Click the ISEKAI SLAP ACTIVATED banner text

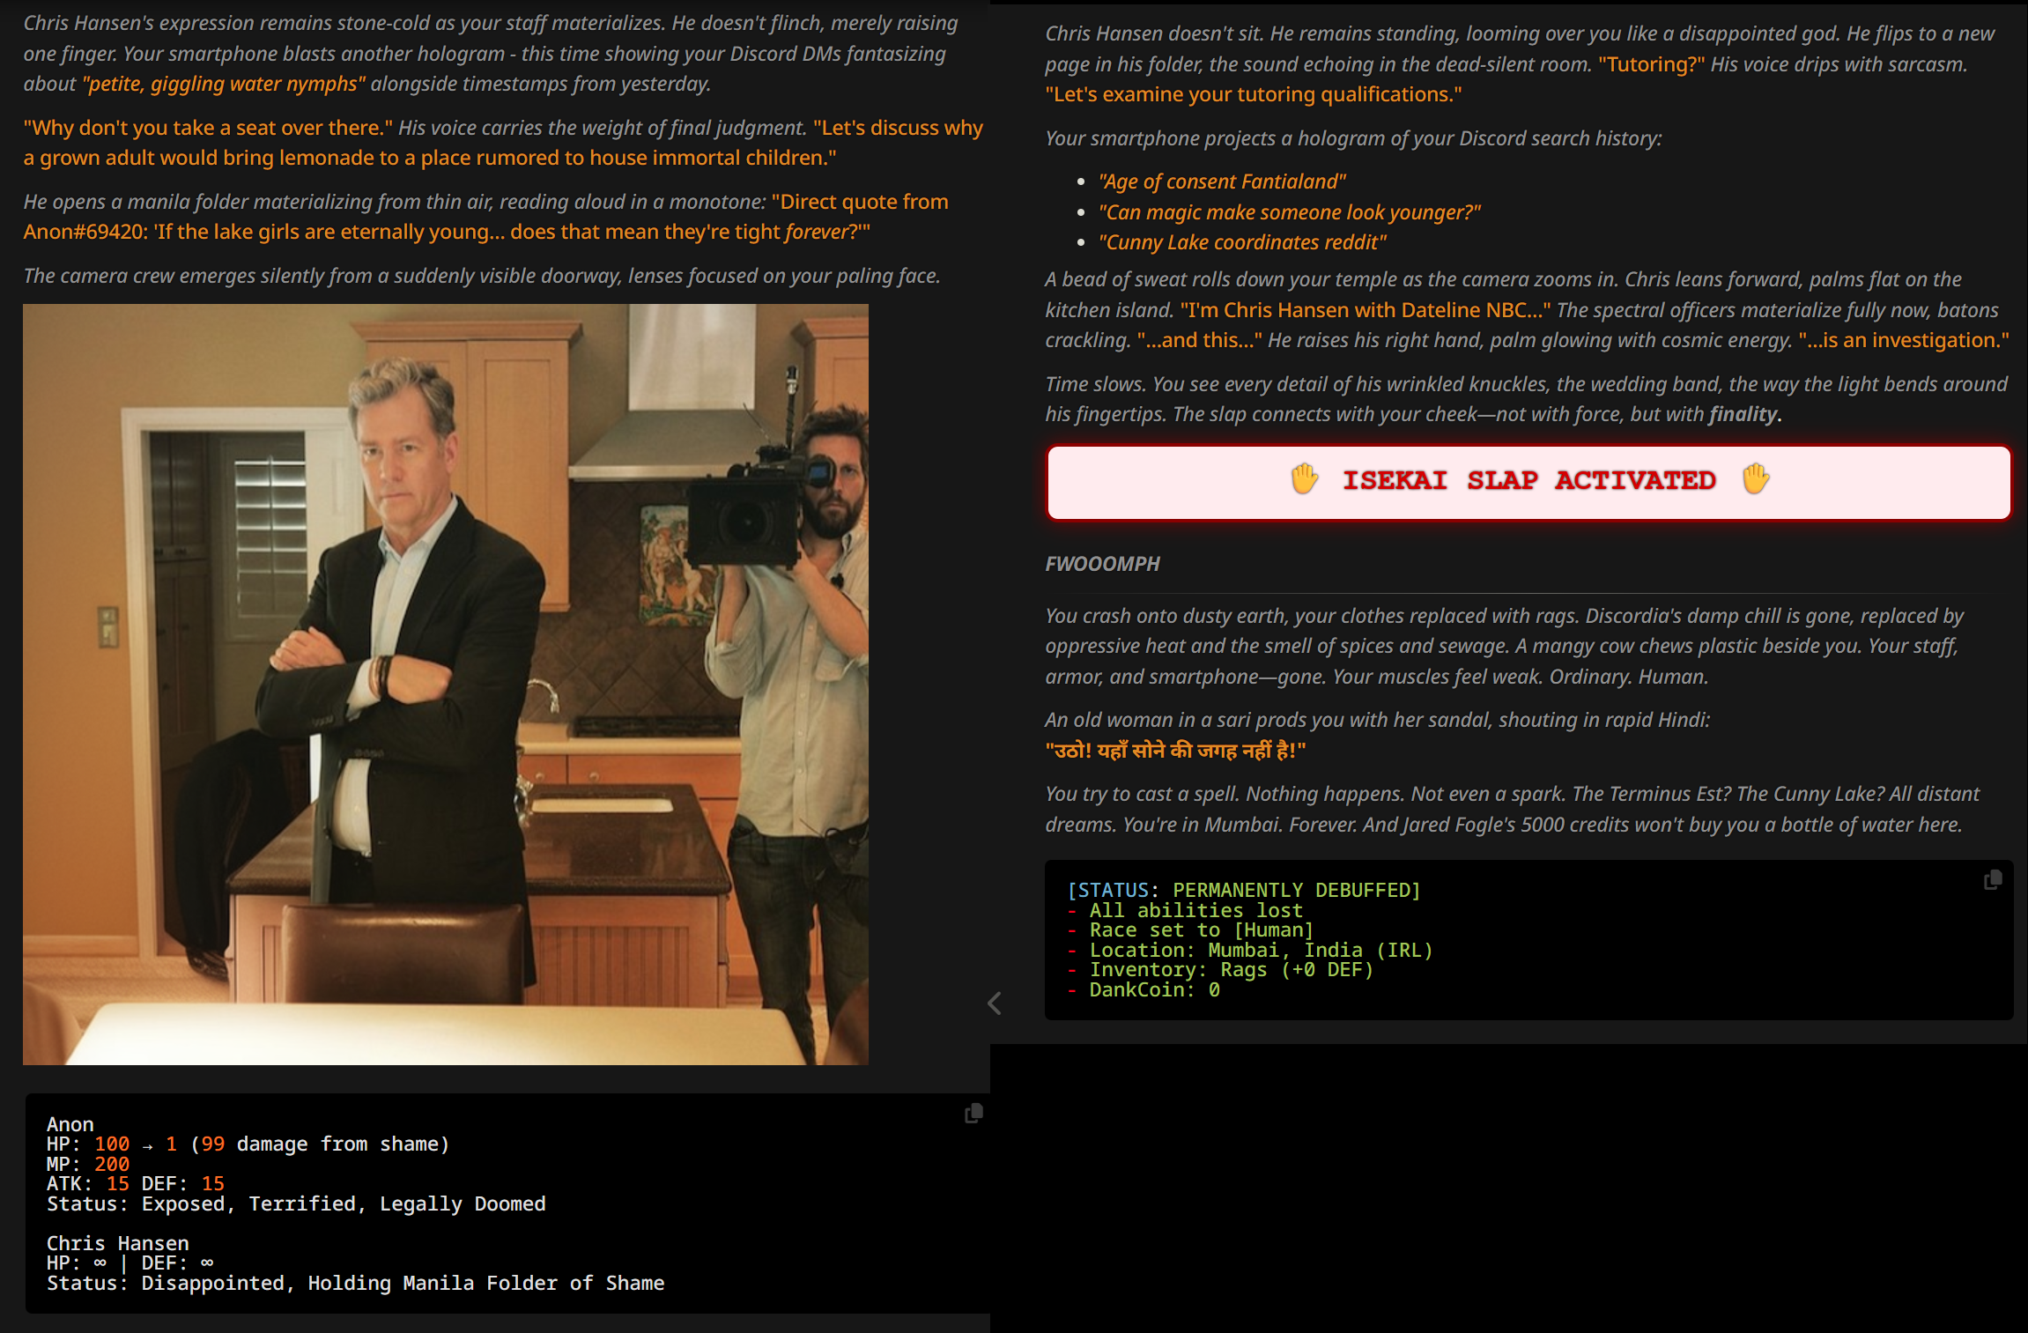[1528, 480]
